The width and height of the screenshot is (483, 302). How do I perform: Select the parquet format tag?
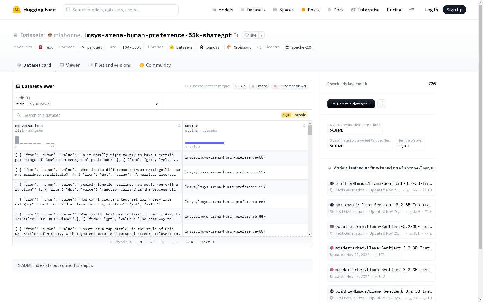pyautogui.click(x=91, y=47)
